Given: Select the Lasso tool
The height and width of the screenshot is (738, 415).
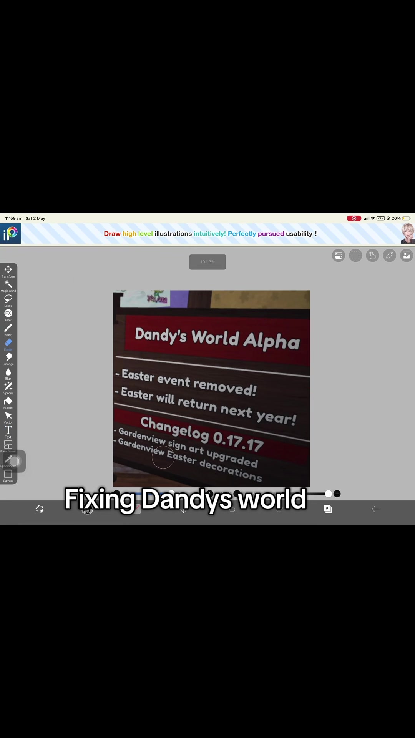Looking at the screenshot, I should (x=8, y=300).
